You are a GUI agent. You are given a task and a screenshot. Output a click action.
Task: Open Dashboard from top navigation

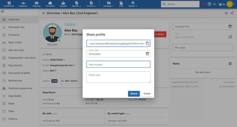point(9,4)
